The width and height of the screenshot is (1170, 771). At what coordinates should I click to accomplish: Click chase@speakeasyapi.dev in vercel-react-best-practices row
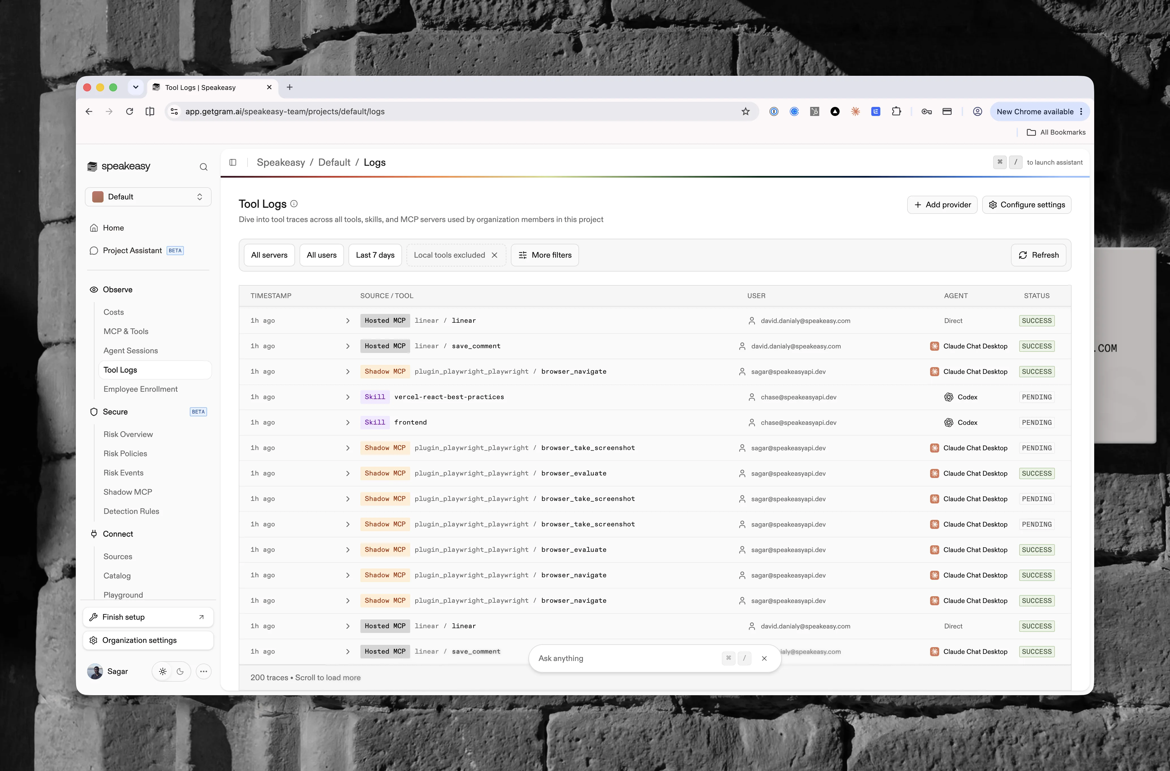(798, 397)
